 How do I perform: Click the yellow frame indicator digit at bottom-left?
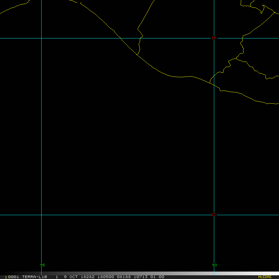6,277
